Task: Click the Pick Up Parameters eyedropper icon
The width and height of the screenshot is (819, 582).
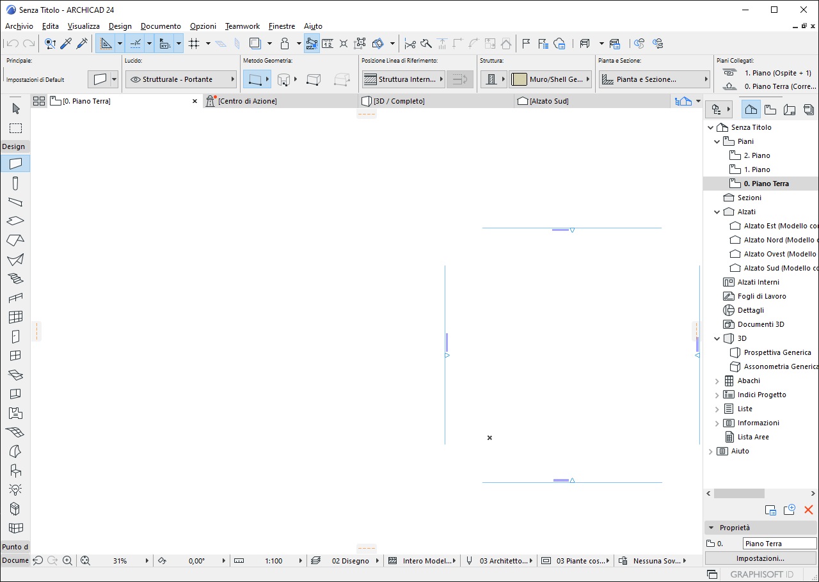Action: pos(66,43)
